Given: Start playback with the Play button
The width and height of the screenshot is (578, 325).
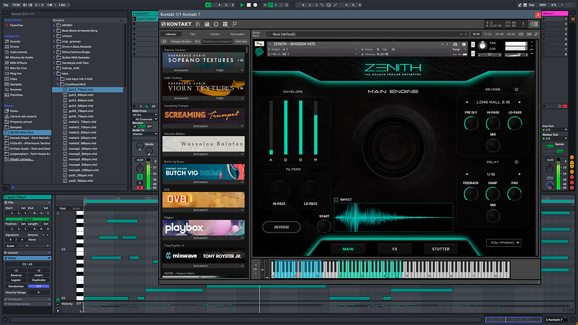Looking at the screenshot, I should click(x=242, y=5).
